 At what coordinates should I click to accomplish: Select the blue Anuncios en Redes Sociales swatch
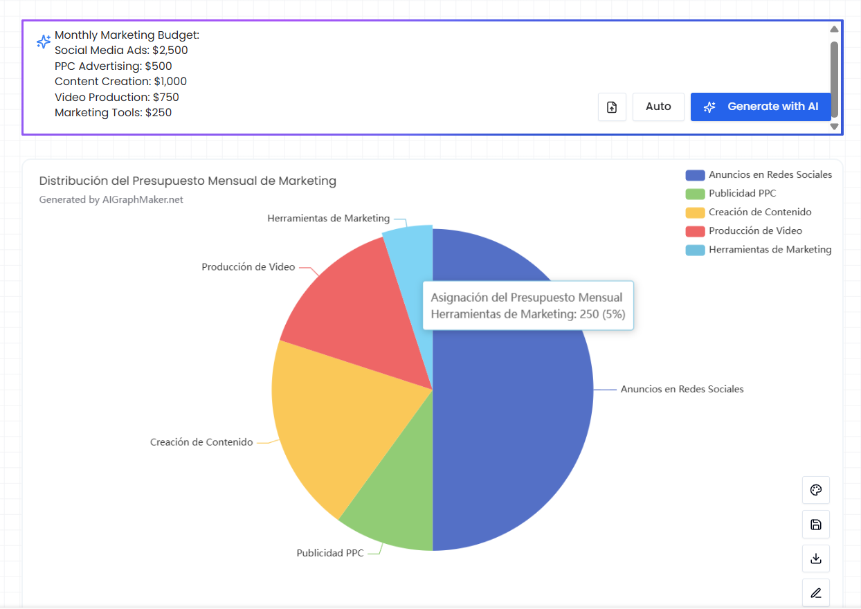point(697,174)
